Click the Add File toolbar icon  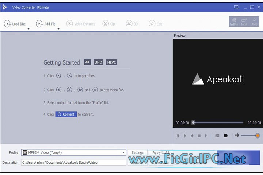tap(39, 24)
